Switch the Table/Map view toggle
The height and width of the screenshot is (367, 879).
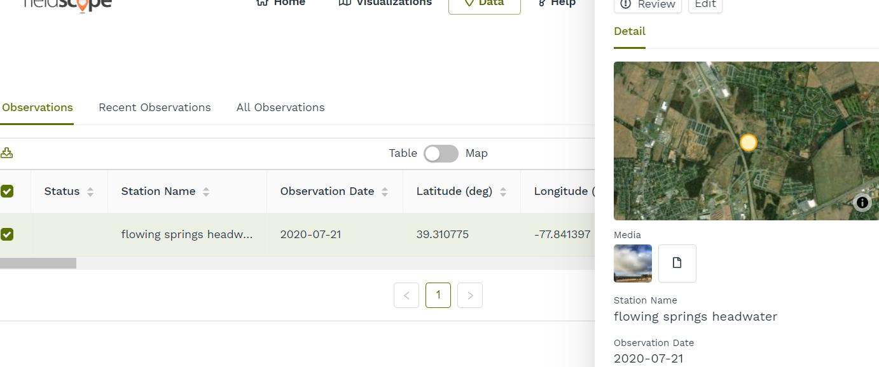pyautogui.click(x=441, y=154)
